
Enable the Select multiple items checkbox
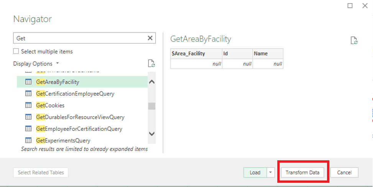16,51
